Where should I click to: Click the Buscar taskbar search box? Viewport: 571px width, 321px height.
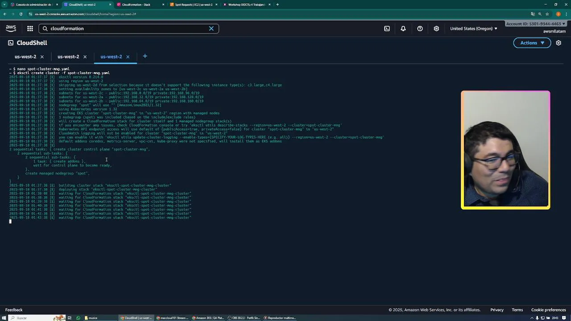click(x=37, y=318)
